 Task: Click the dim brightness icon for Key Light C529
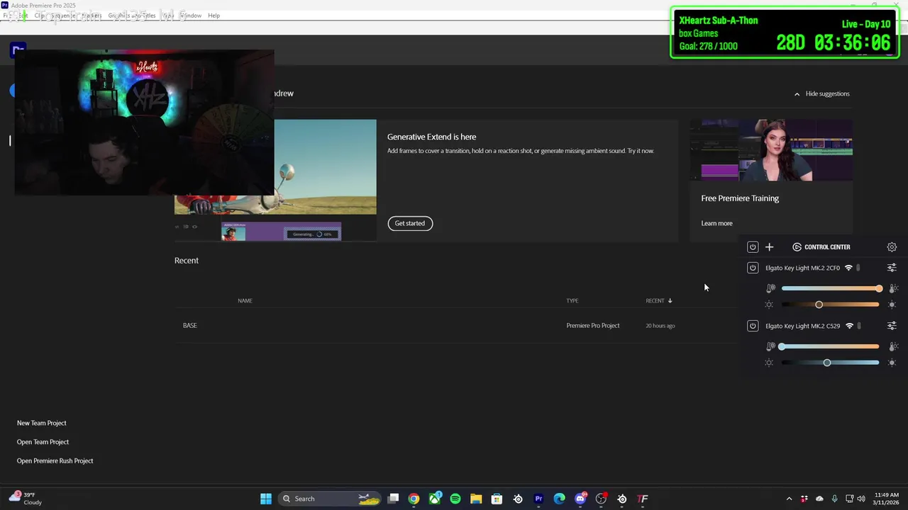pos(769,363)
